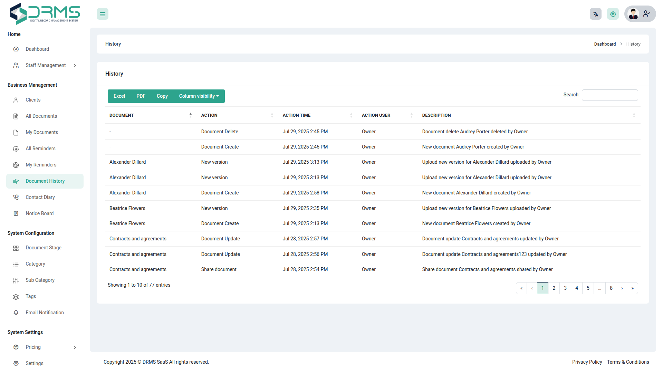
Task: Open the Dashboard sidebar icon
Action: [16, 49]
